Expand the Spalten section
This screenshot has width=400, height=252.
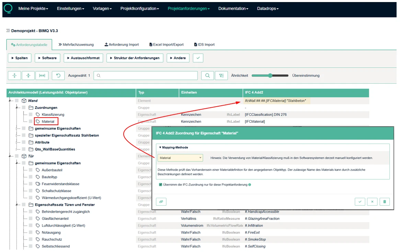(x=20, y=58)
